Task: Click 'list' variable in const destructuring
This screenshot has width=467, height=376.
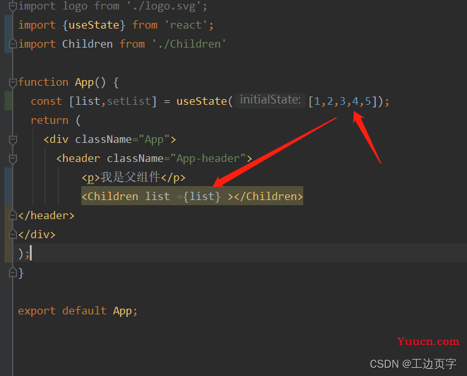Action: (x=88, y=101)
